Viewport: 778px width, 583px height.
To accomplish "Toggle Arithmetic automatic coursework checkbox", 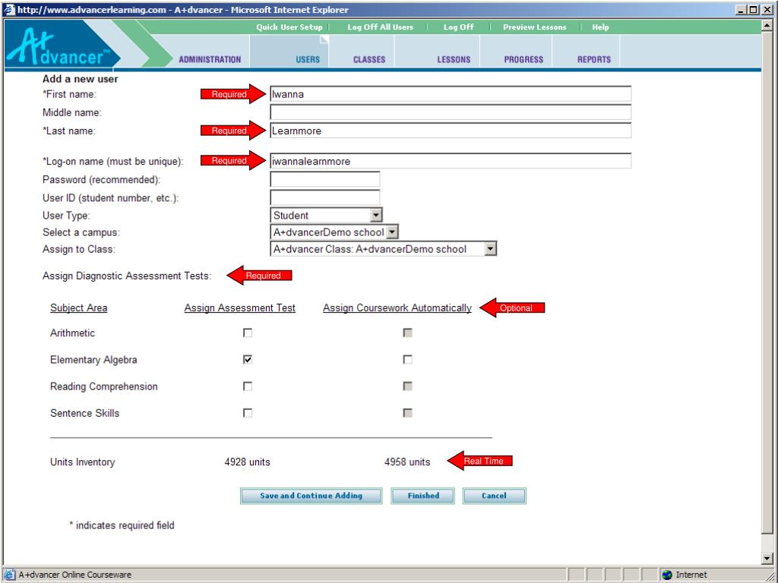I will click(407, 332).
